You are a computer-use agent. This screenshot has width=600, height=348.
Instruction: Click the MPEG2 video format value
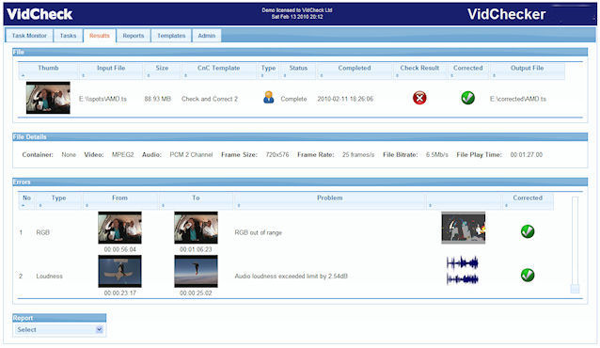pyautogui.click(x=122, y=154)
